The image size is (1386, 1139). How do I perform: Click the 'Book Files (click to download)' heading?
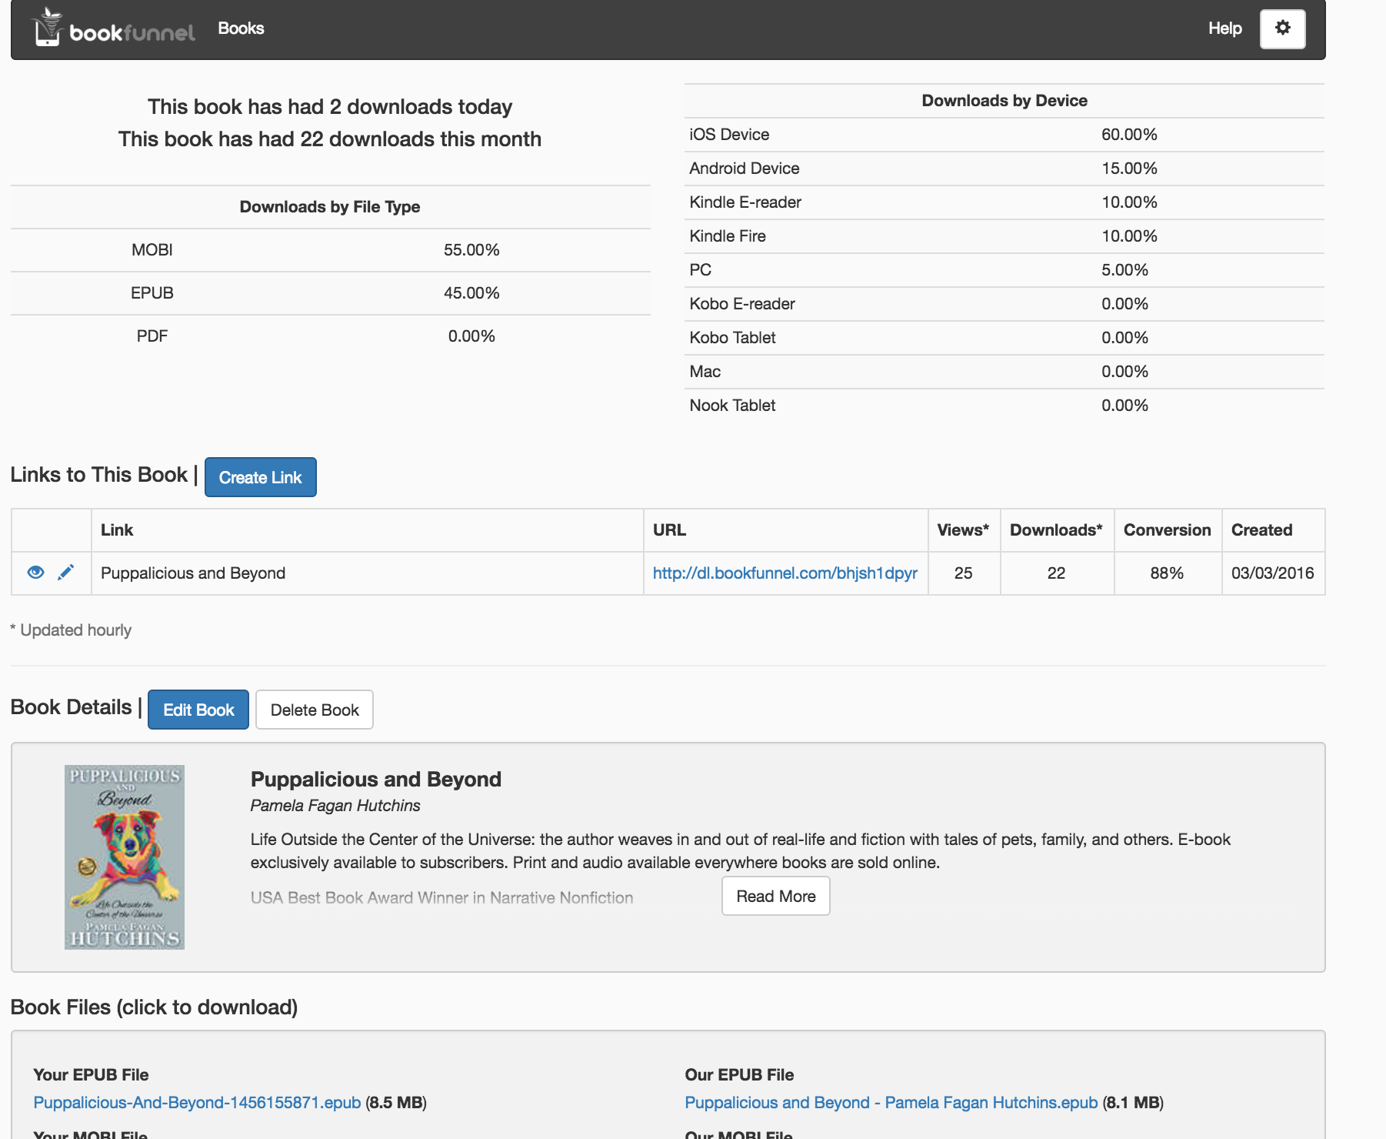tap(154, 1007)
